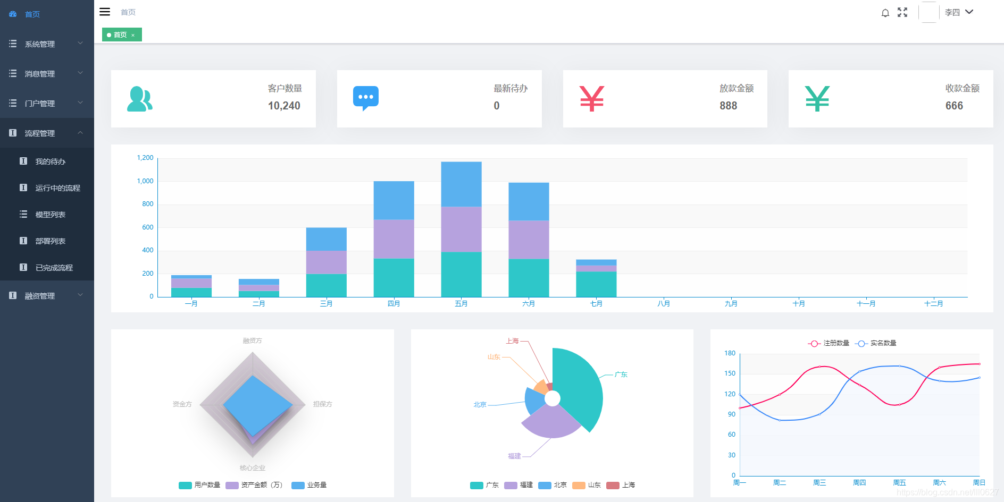Viewport: 1004px width, 502px height.
Task: Select the green 首页 tab
Action: point(122,35)
